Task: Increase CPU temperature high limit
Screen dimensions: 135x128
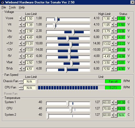Action: (116, 109)
